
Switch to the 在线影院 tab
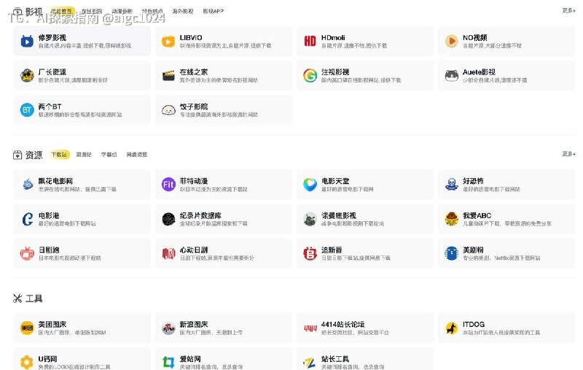point(92,11)
